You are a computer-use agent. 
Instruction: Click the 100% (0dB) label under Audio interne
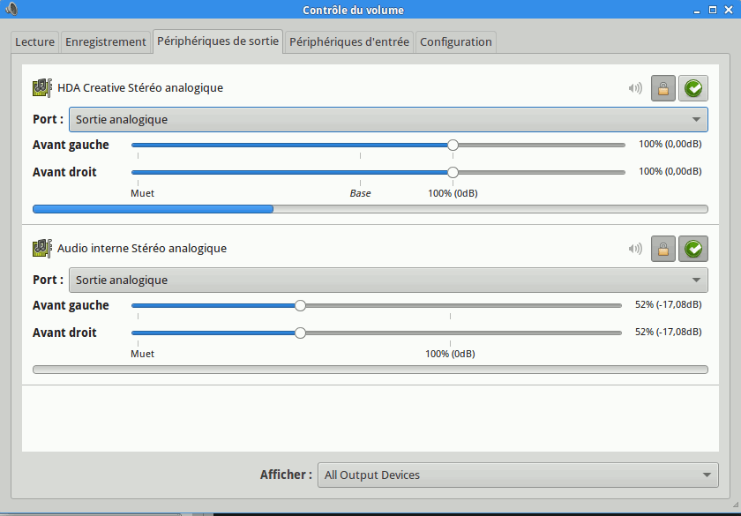coord(450,354)
